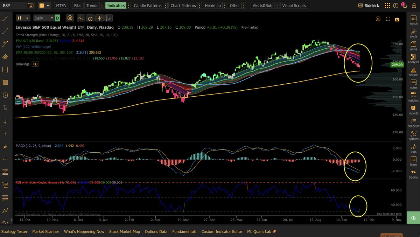Toggle the green eye button at bottom right
The image size is (420, 237).
[413, 218]
